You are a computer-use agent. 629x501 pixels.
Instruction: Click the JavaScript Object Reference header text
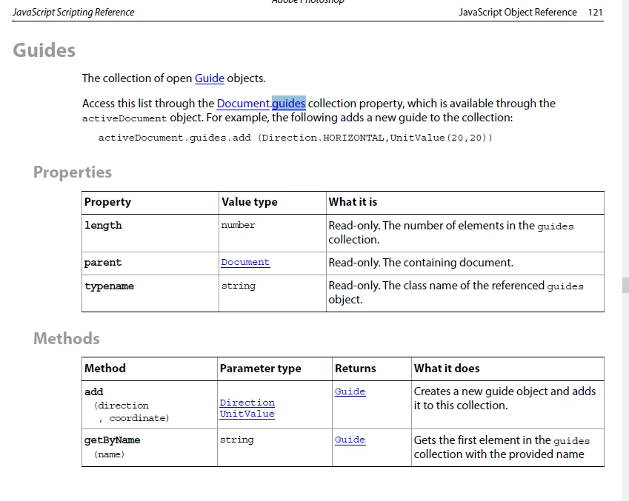click(x=518, y=13)
